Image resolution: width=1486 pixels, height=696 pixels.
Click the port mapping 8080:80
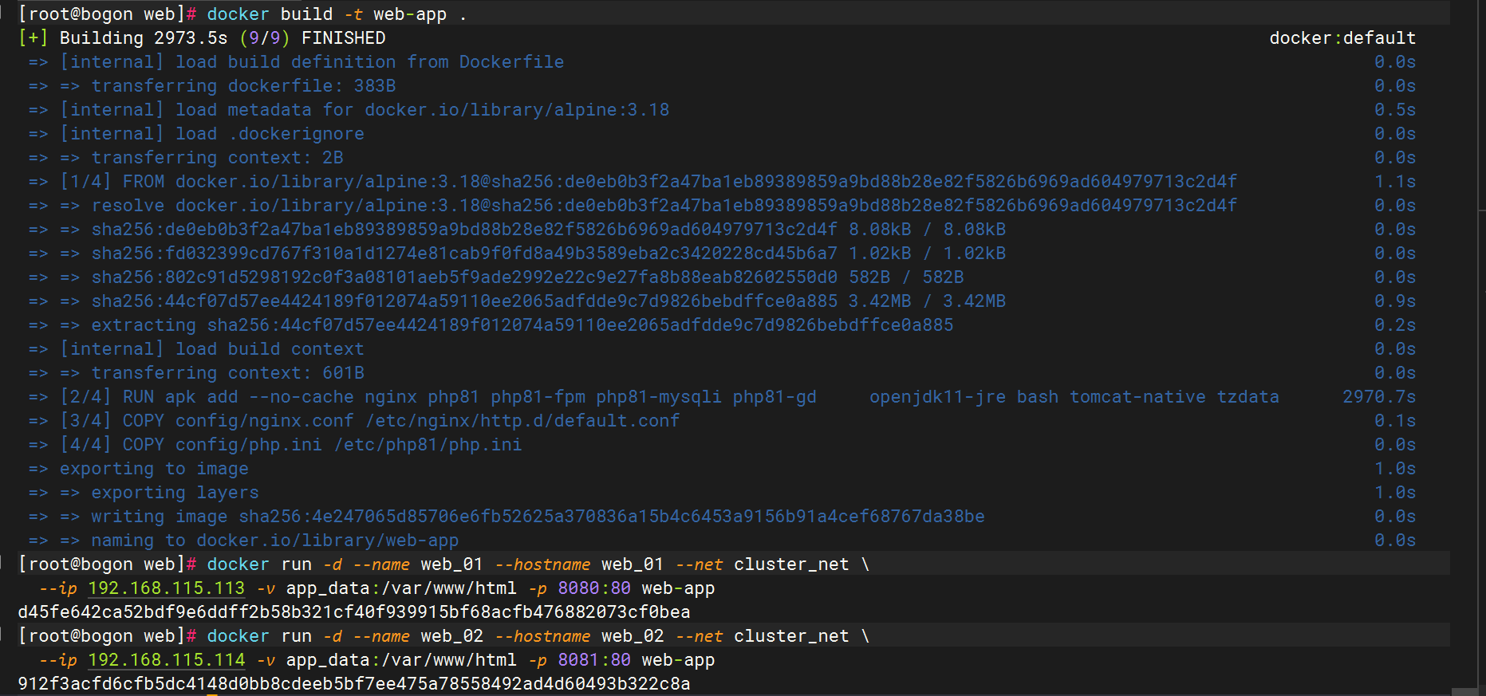point(594,588)
